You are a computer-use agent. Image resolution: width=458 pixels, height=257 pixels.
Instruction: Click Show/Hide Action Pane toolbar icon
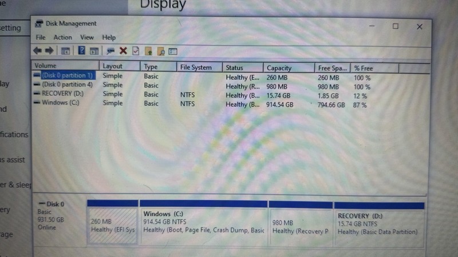tap(94, 51)
